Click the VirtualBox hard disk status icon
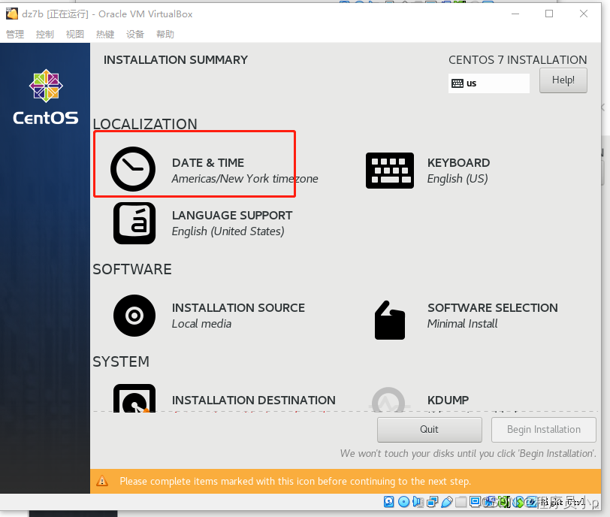Image resolution: width=610 pixels, height=517 pixels. coord(388,502)
